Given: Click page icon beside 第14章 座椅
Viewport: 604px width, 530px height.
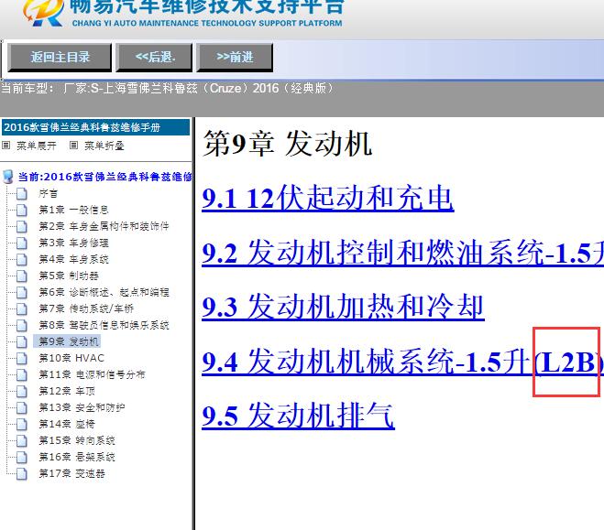Looking at the screenshot, I should click(x=22, y=424).
